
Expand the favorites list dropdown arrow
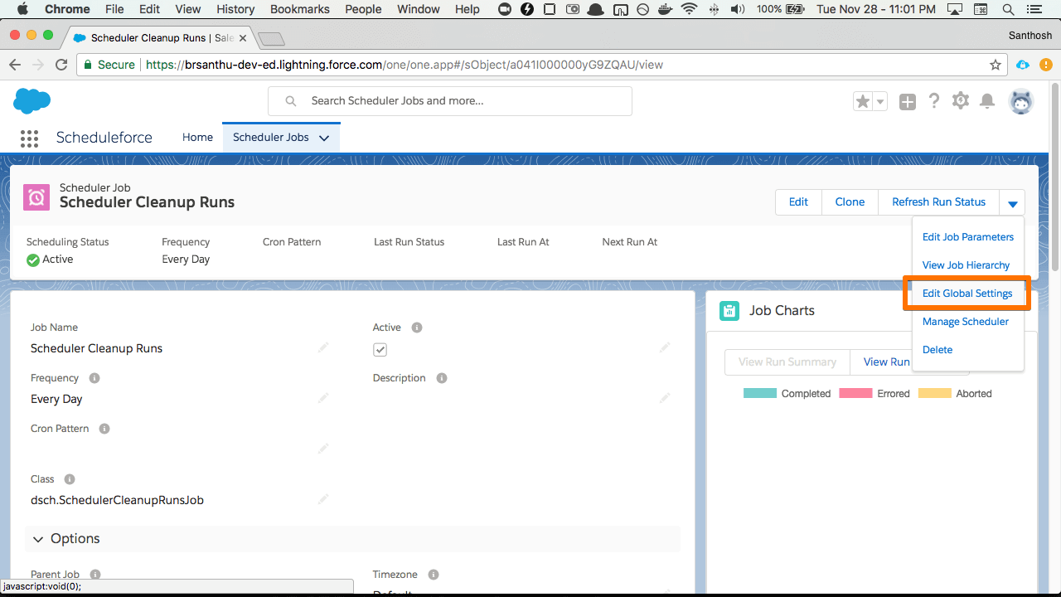point(880,101)
